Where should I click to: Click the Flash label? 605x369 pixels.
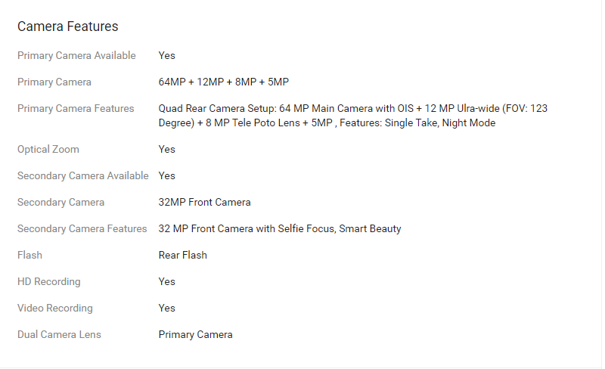coord(30,255)
